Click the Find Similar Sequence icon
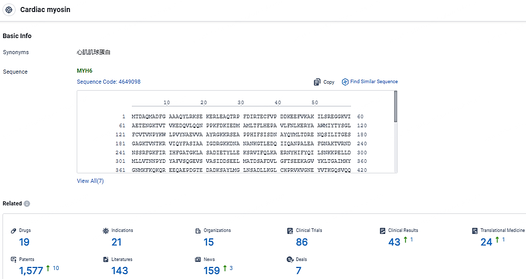 345,82
